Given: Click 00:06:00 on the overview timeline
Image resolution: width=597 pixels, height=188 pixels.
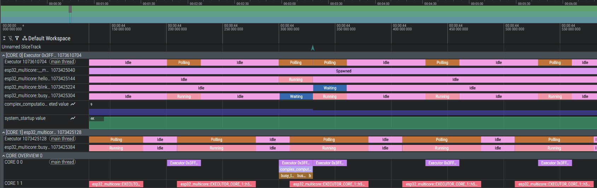Looking at the screenshot, I should [x=571, y=4].
